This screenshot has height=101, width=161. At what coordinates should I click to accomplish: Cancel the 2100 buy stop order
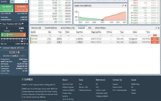154,39
